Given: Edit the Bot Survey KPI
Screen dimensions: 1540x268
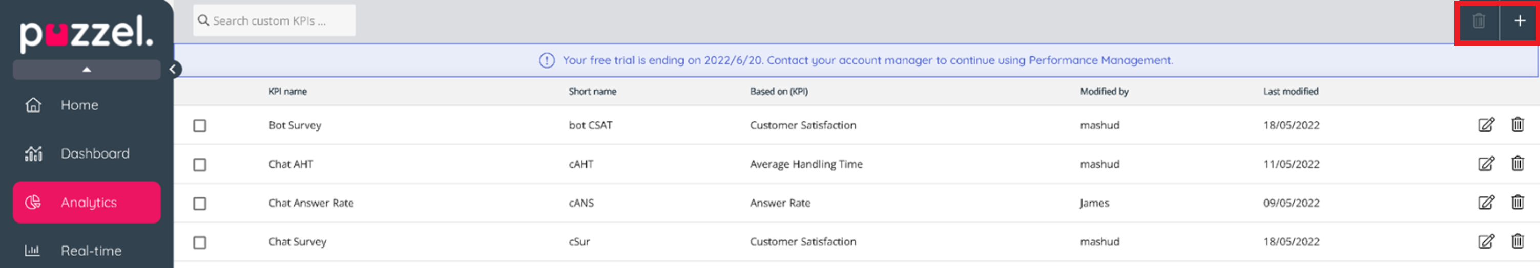Looking at the screenshot, I should click(x=1486, y=125).
